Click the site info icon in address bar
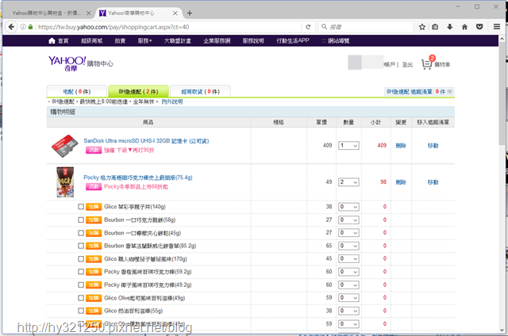The height and width of the screenshot is (336, 508). click(x=23, y=27)
